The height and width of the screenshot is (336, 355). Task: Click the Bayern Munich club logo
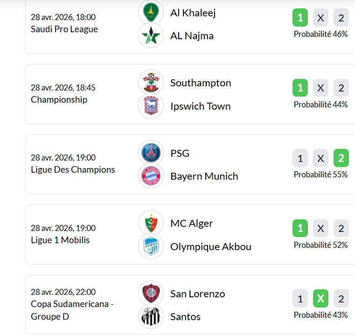[151, 176]
